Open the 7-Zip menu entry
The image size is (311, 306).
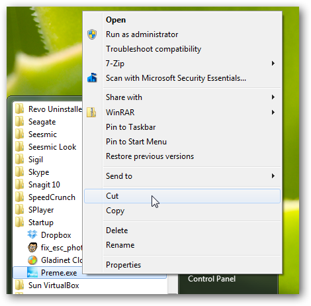tap(182, 64)
